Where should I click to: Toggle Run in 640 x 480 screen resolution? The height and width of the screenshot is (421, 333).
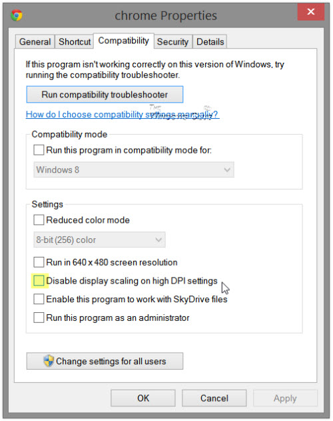tap(39, 262)
